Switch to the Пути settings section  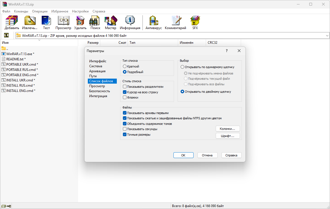(x=93, y=76)
